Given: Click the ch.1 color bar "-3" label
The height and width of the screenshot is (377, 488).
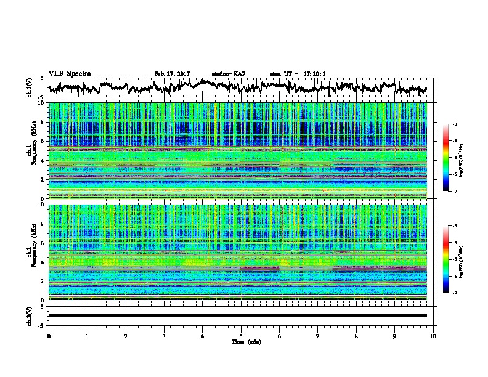Looking at the screenshot, I should tap(454, 124).
